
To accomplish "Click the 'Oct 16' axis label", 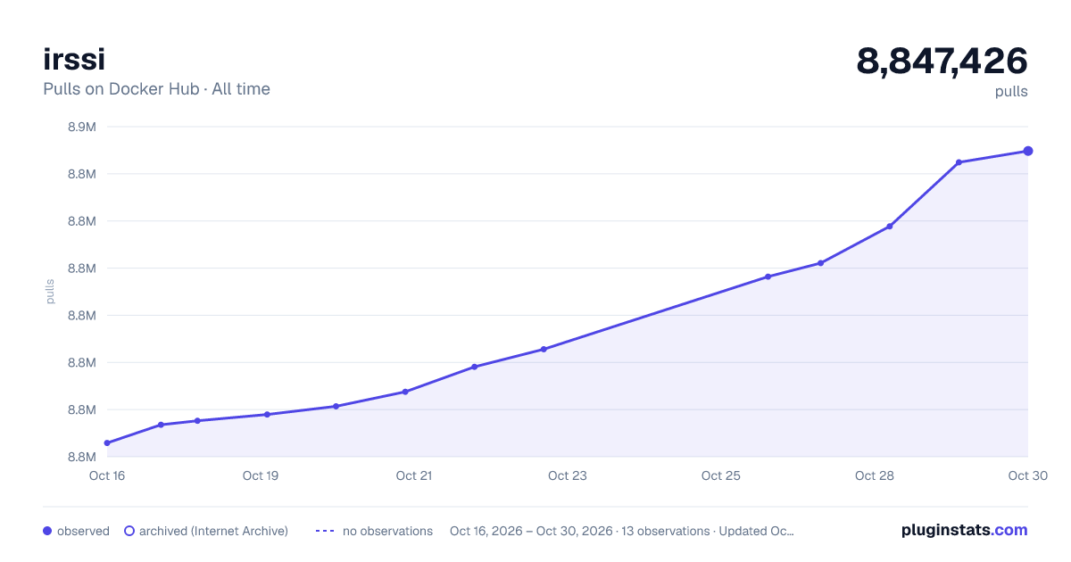I will pyautogui.click(x=107, y=475).
